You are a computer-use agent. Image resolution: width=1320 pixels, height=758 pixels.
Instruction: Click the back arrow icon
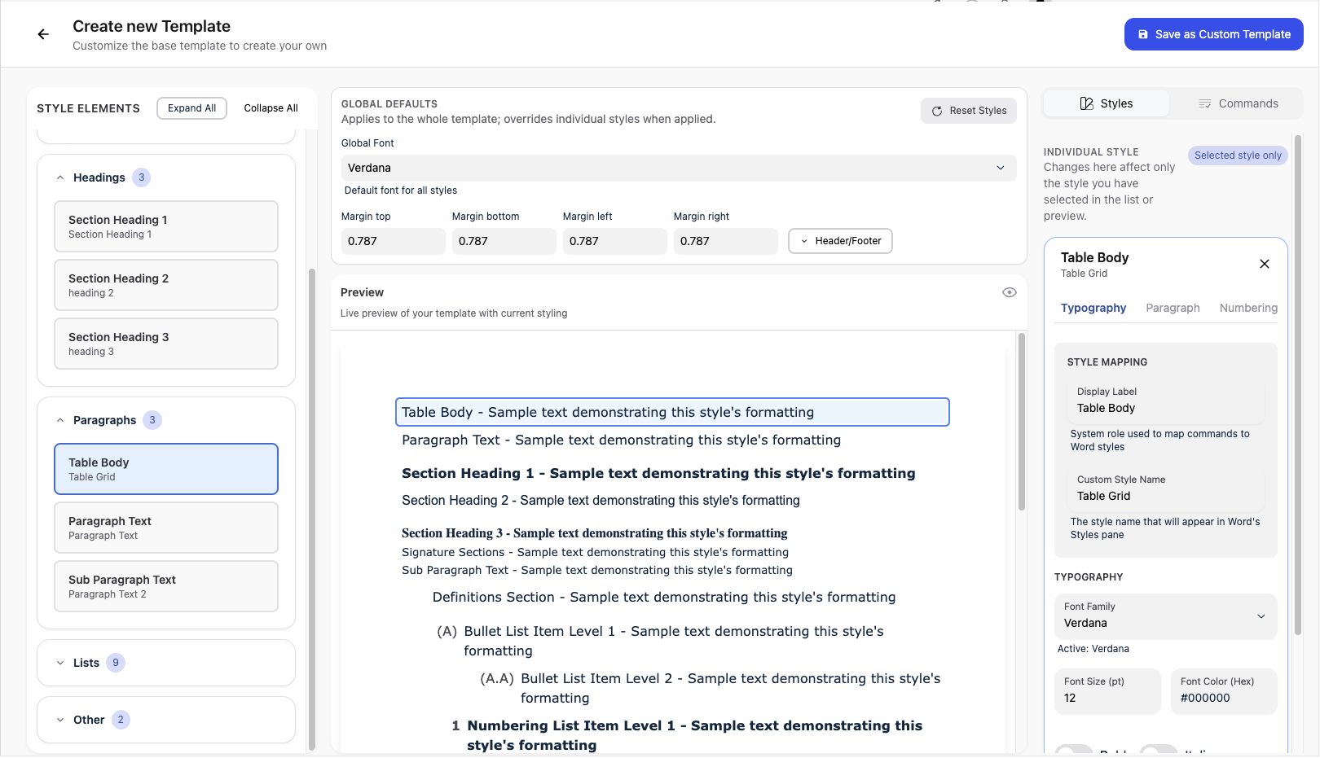pyautogui.click(x=43, y=34)
